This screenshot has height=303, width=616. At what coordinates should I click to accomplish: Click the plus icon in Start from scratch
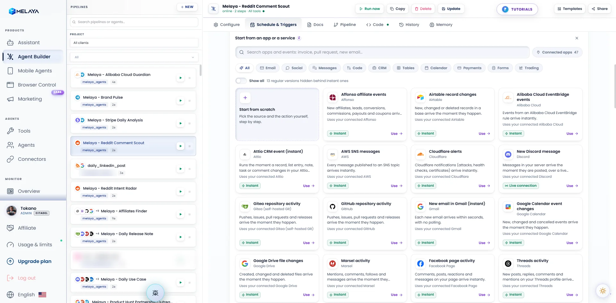pyautogui.click(x=245, y=98)
